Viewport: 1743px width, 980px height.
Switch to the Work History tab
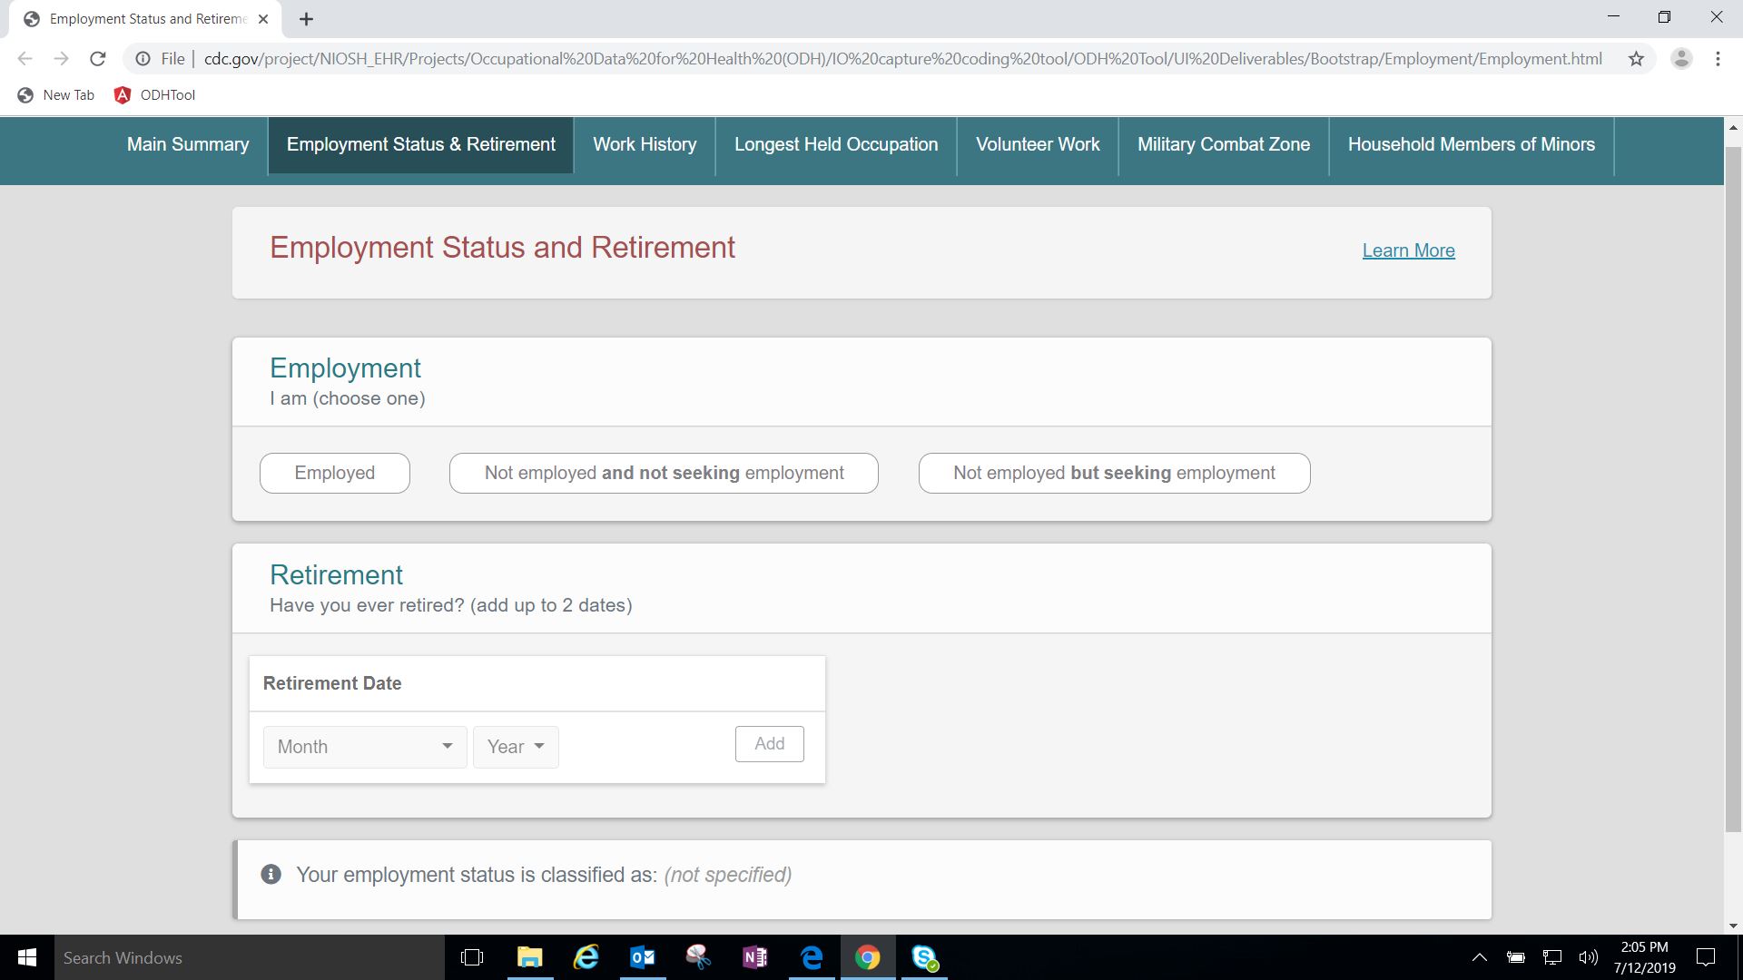click(x=645, y=144)
